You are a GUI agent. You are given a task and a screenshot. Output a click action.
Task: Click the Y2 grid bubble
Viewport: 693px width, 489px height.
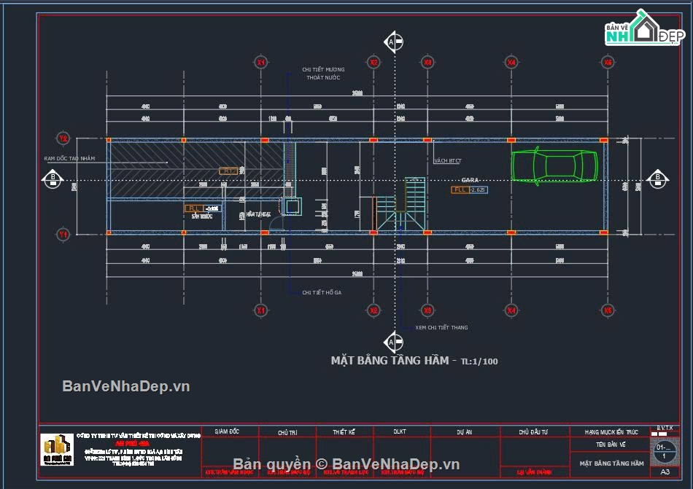63,138
